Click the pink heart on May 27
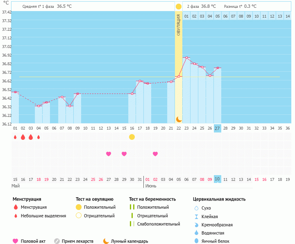This screenshot has height=244, width=295. pyautogui.click(x=109, y=154)
